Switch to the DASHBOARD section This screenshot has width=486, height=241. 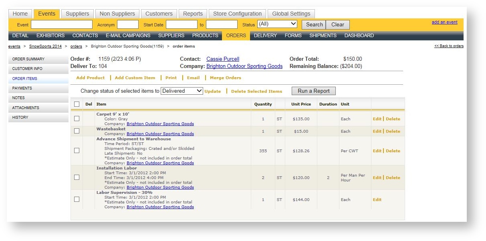point(359,35)
